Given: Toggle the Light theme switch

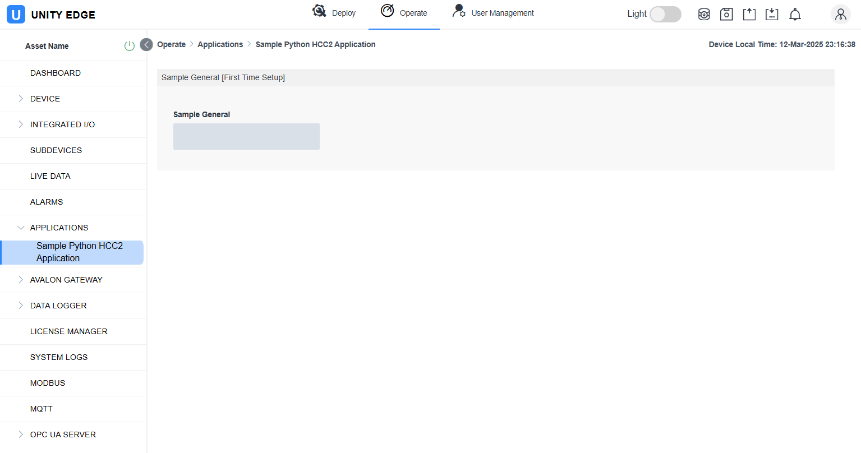Looking at the screenshot, I should tap(665, 14).
